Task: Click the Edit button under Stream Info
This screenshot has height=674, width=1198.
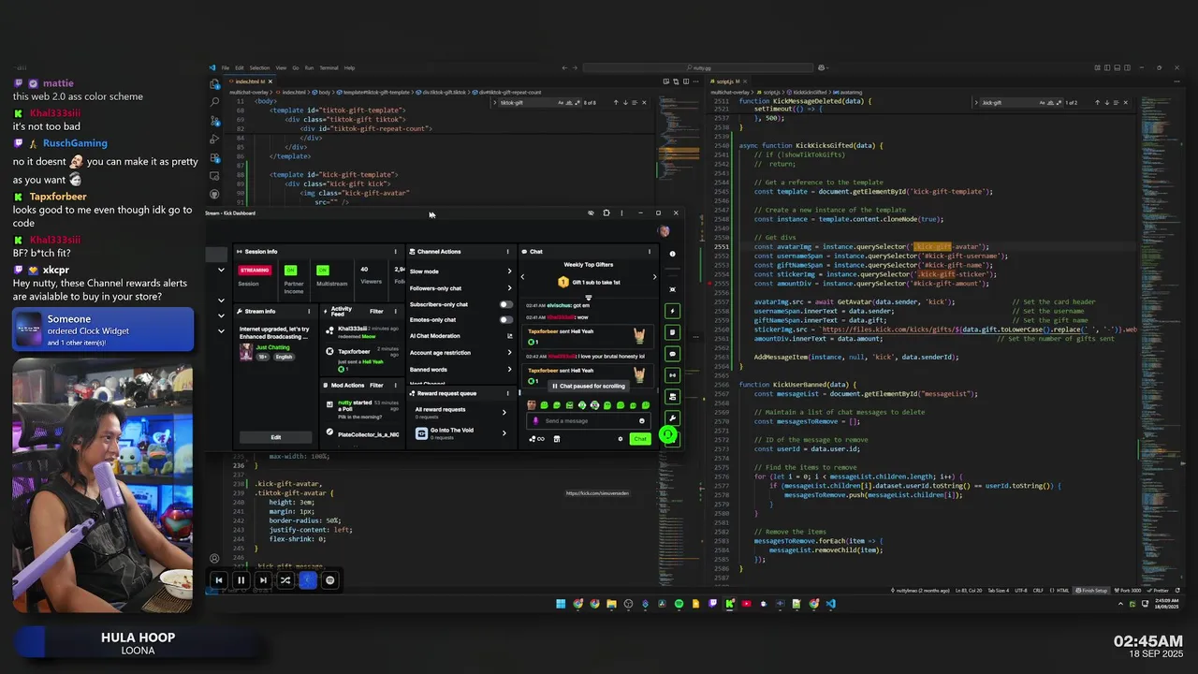Action: (x=275, y=437)
